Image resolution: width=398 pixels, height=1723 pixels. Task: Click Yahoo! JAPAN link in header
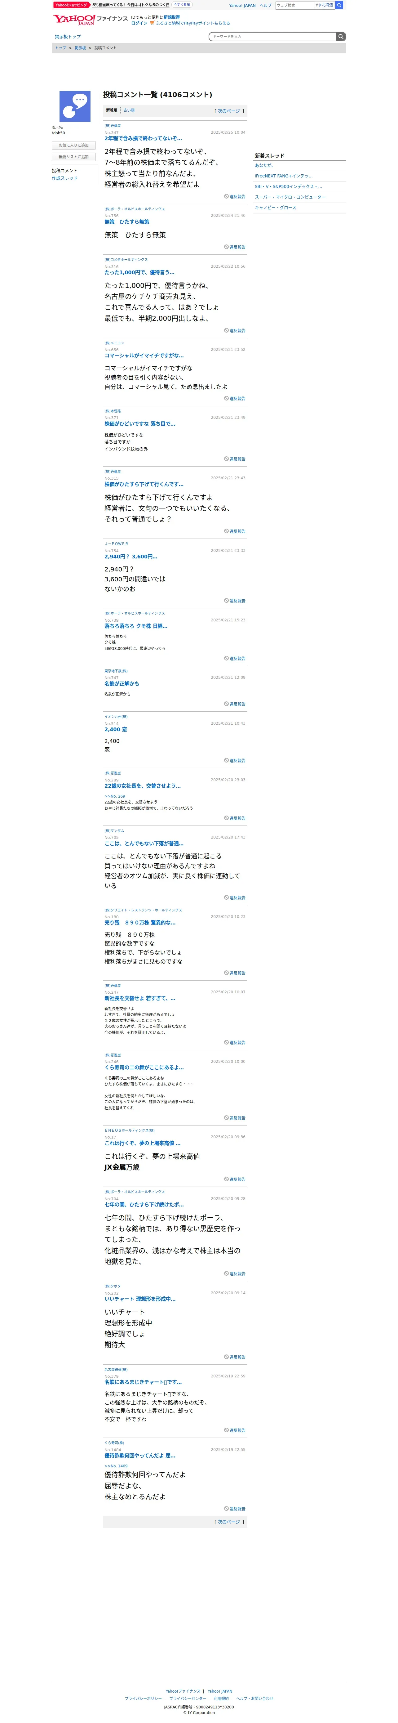[x=242, y=5]
